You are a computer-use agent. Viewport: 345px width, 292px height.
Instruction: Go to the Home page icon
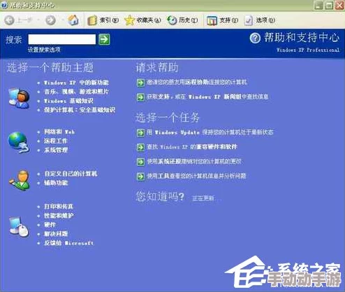pyautogui.click(x=73, y=20)
